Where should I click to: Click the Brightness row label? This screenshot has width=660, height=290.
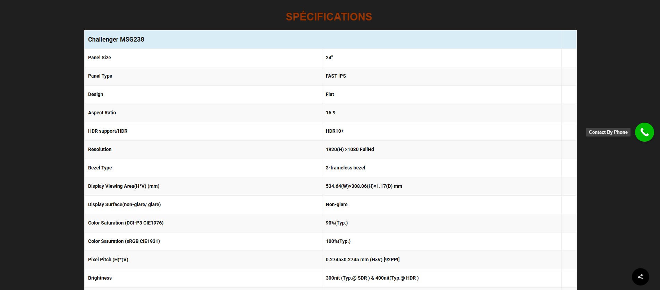point(100,278)
